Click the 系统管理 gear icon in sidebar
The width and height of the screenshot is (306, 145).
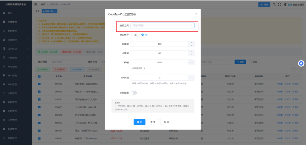click(x=4, y=129)
